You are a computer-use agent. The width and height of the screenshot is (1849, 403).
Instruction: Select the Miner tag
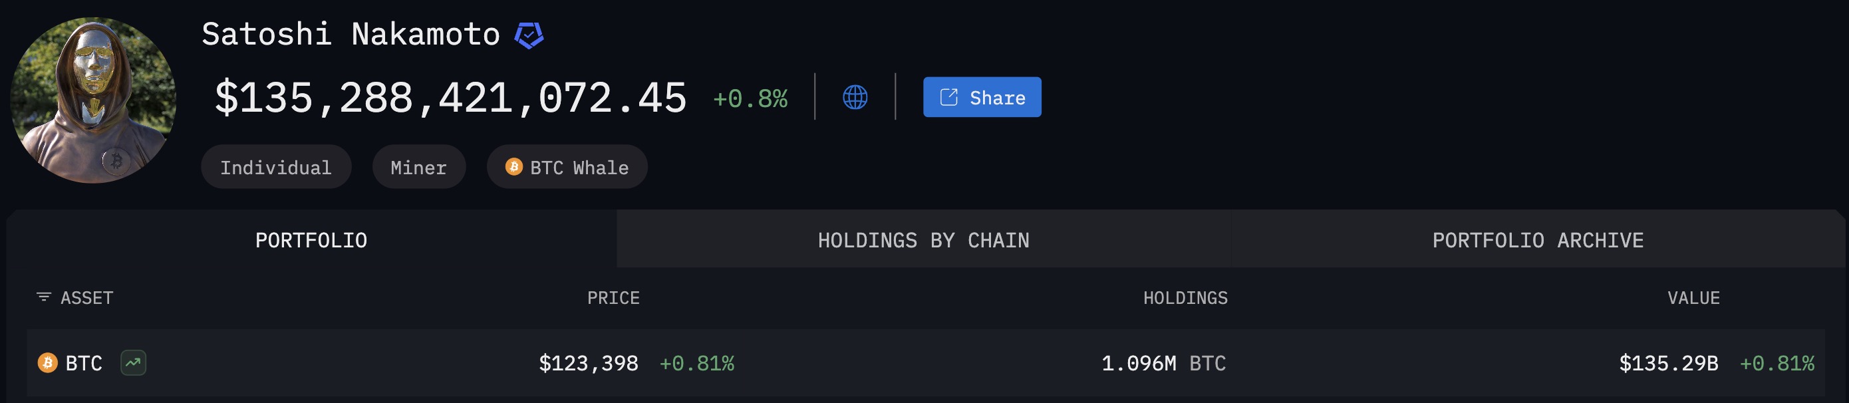[x=418, y=167]
